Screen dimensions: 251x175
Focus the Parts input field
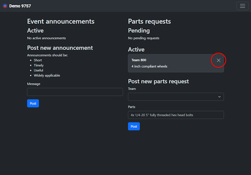click(x=176, y=115)
